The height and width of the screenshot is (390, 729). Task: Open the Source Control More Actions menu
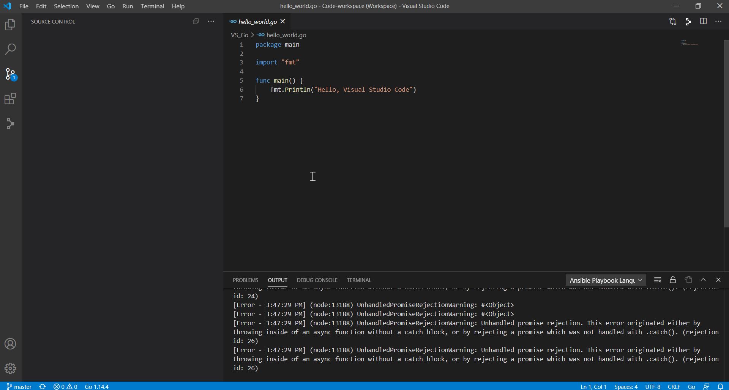(x=211, y=21)
